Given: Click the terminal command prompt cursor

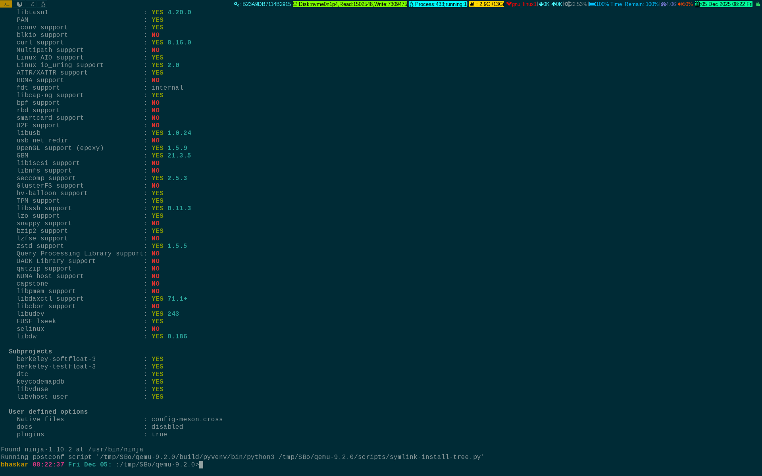Looking at the screenshot, I should click(201, 464).
